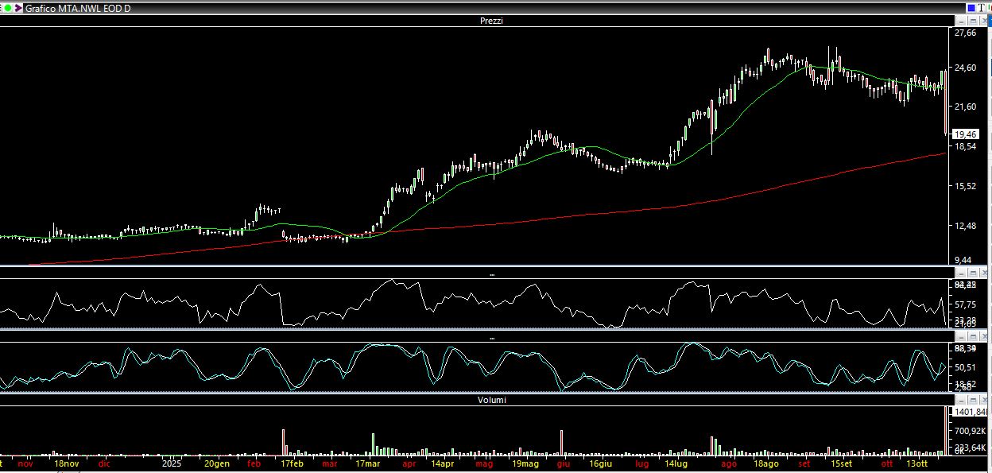
Task: Minimize the Prezzi price panel
Action: [961, 21]
